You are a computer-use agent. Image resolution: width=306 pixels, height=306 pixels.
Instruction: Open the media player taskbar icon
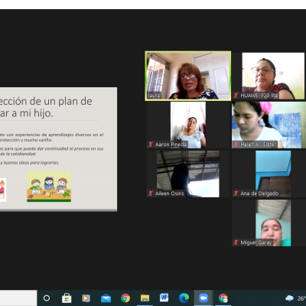click(x=86, y=298)
